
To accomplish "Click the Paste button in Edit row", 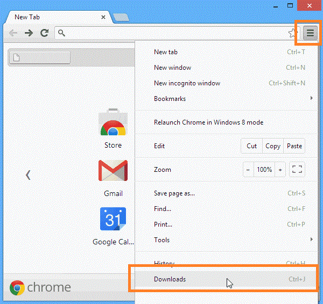I will coord(294,146).
